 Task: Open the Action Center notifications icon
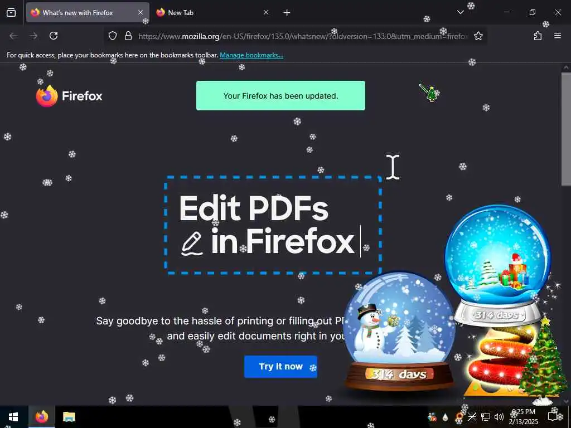(x=553, y=417)
